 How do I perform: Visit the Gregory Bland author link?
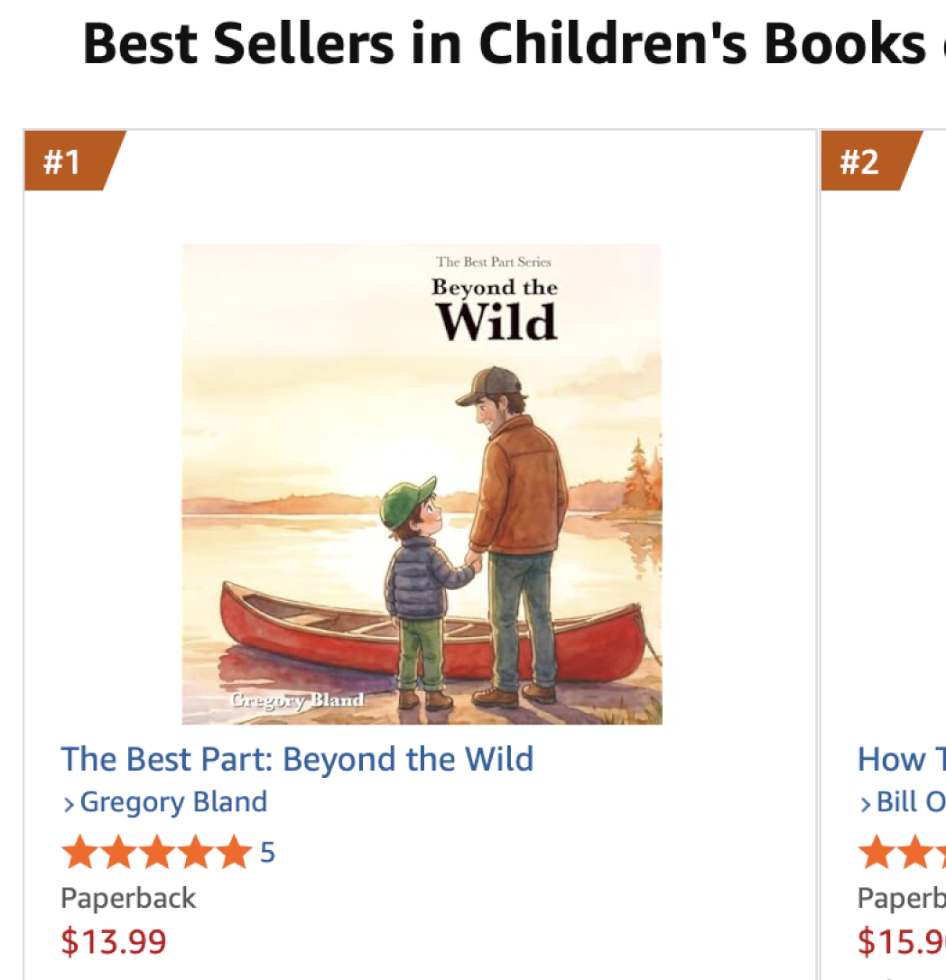173,802
